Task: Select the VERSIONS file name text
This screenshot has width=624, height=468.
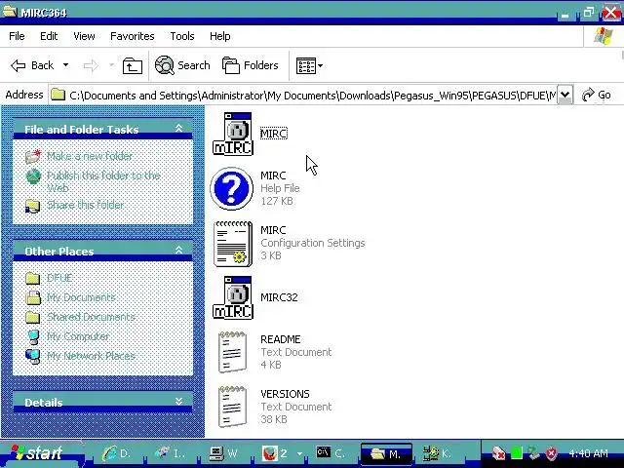Action: 285,394
